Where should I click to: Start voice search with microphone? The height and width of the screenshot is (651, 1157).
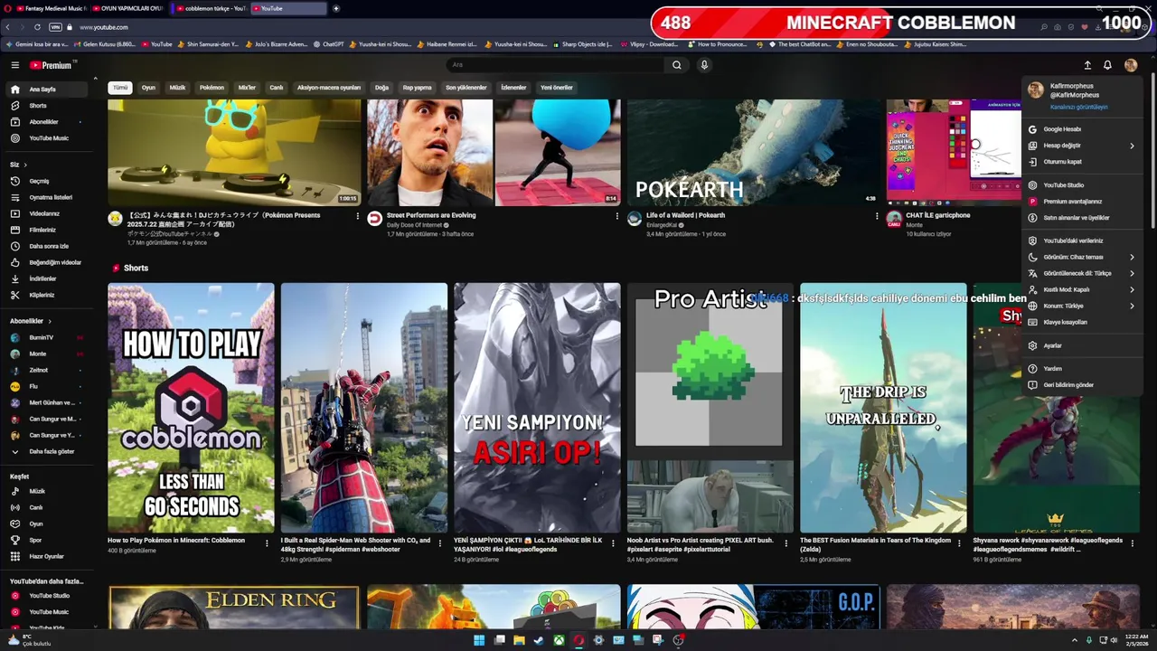[x=704, y=65]
